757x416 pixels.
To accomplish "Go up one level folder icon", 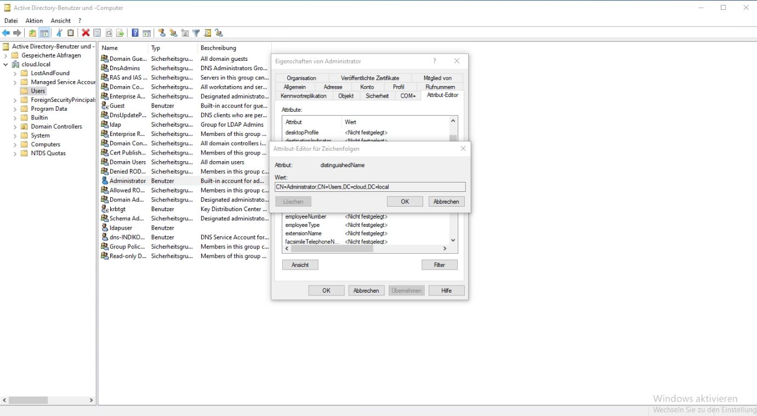I will tap(32, 33).
